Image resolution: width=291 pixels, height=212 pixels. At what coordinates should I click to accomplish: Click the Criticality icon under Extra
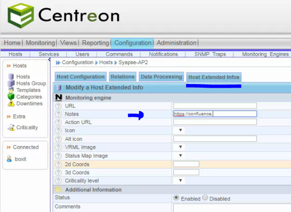(11, 127)
